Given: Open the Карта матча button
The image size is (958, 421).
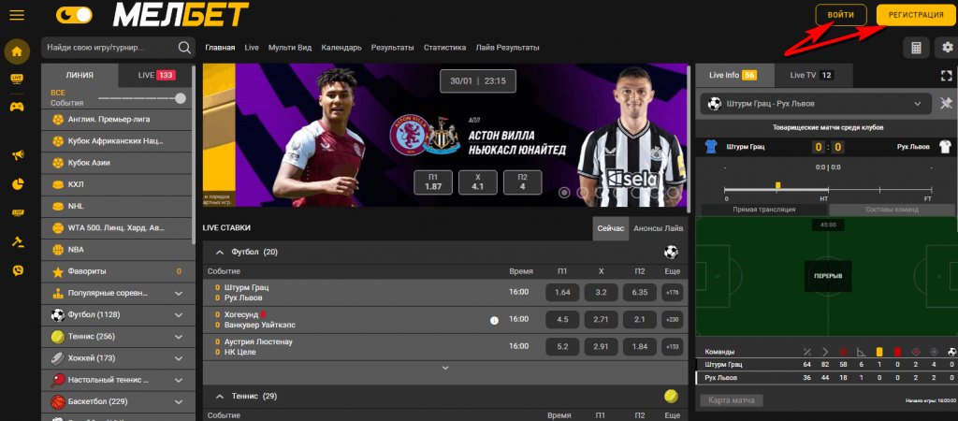Looking at the screenshot, I should coord(732,400).
